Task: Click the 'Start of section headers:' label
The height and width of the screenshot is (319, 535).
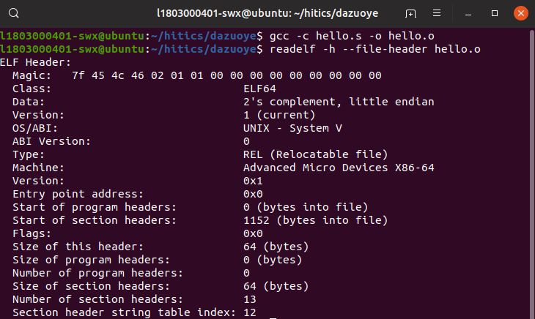Action: pyautogui.click(x=94, y=220)
